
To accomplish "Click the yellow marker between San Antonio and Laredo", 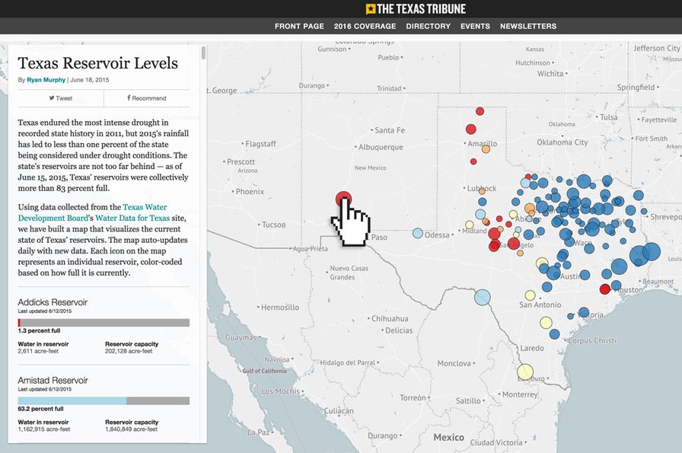I will [x=546, y=323].
